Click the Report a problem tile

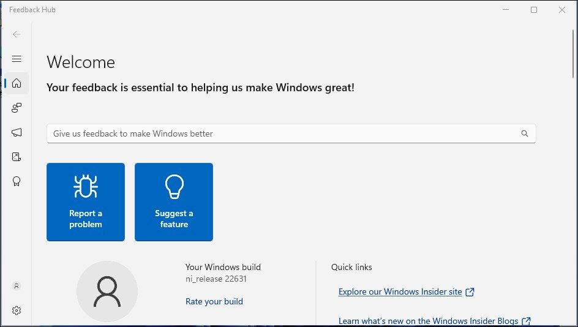click(86, 202)
